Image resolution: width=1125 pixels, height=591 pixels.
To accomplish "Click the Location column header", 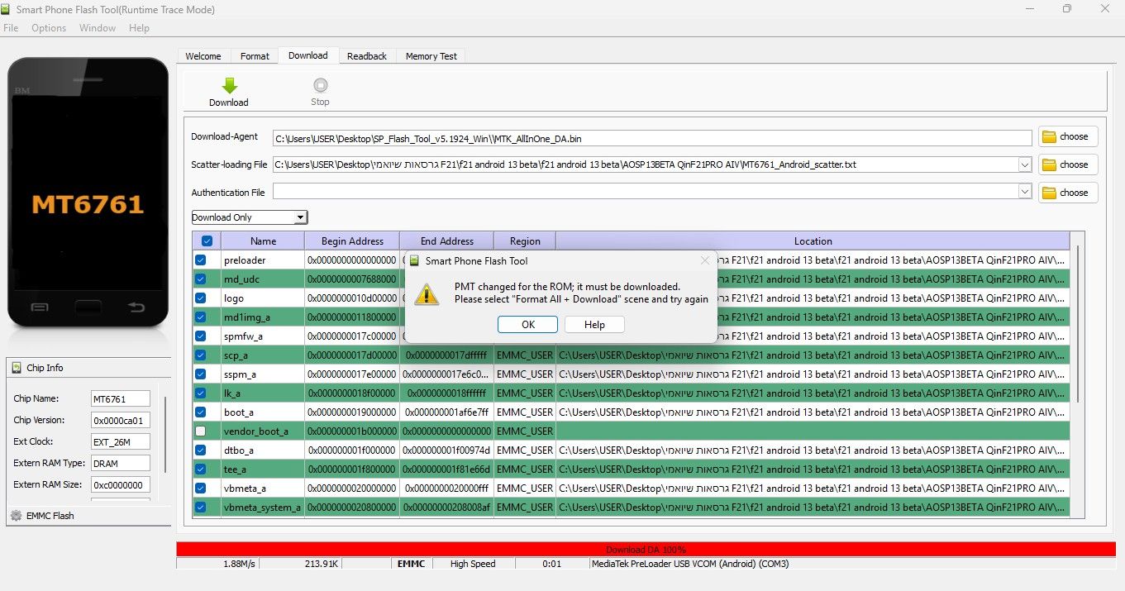I will (x=813, y=241).
